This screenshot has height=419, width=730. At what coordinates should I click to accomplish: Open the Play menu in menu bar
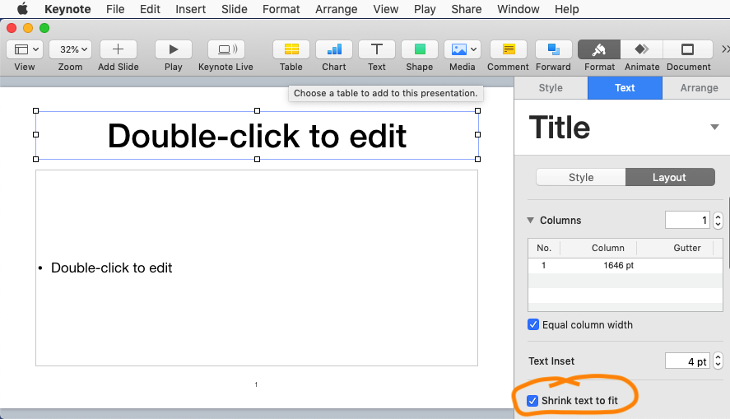(x=425, y=9)
